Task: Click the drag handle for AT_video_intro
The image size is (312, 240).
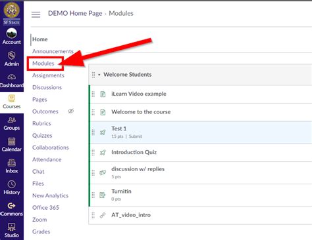Action: pyautogui.click(x=93, y=215)
